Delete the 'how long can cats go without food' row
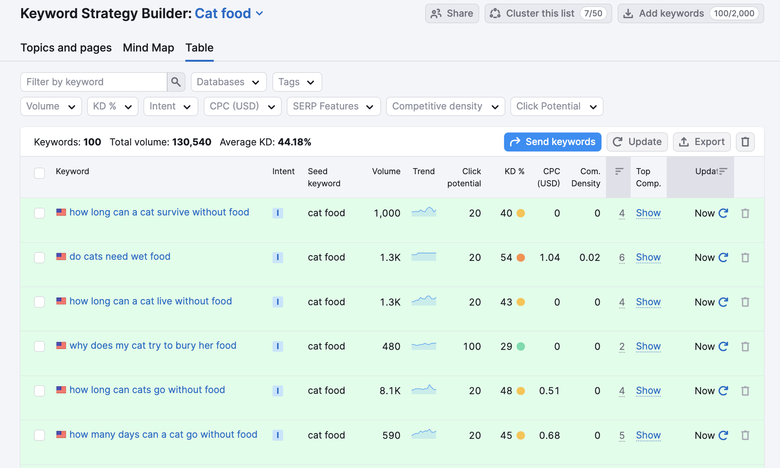Viewport: 780px width, 468px height. 745,391
